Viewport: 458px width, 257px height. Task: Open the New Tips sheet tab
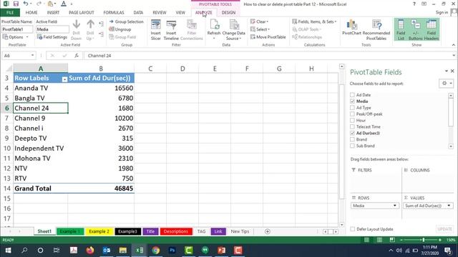point(240,231)
